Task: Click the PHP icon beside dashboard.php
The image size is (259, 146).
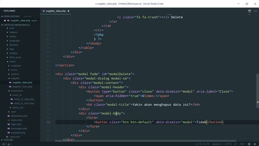Action: (8, 116)
